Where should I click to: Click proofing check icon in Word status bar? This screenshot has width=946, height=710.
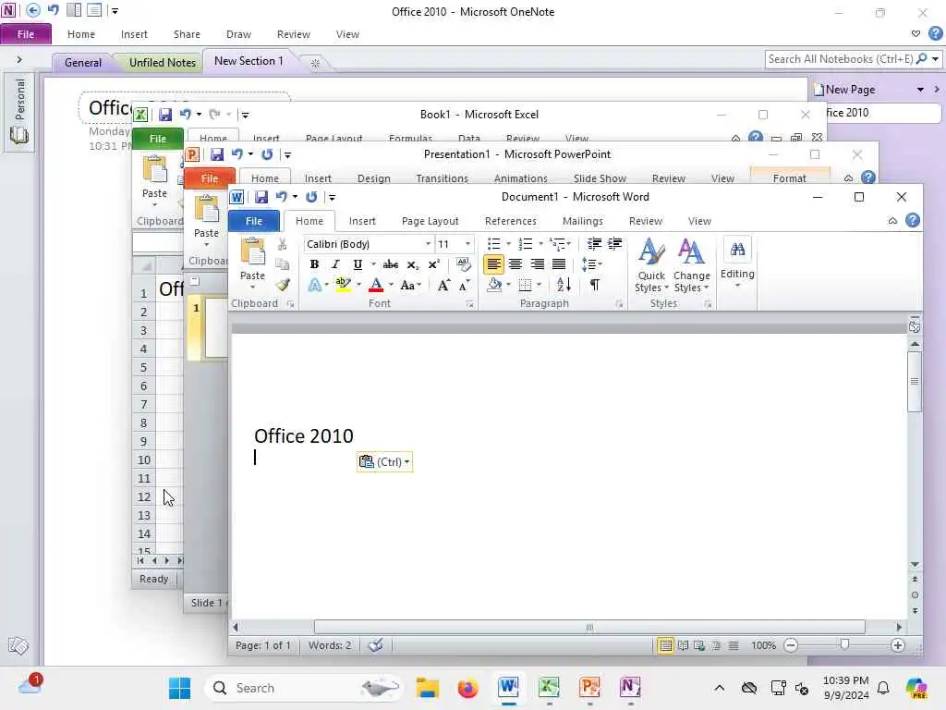(x=375, y=645)
